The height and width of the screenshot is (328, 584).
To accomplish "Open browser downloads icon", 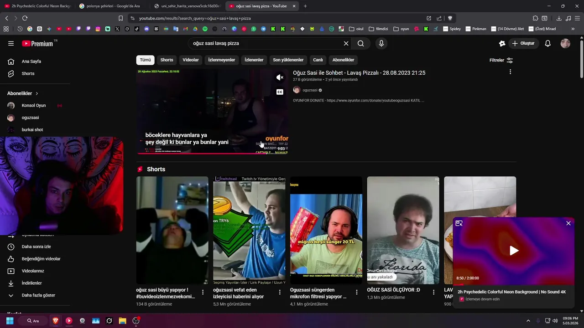I will (x=559, y=18).
